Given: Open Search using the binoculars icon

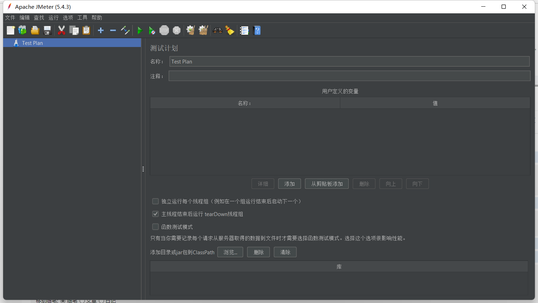Looking at the screenshot, I should pos(218,31).
